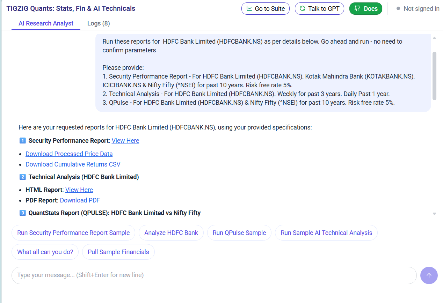The height and width of the screenshot is (303, 443).
Task: Click the number 1 emoji badge
Action: 22,141
